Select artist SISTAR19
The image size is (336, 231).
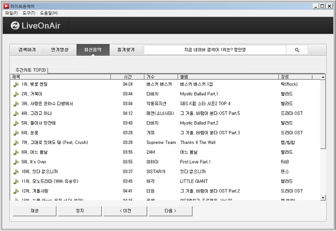(x=156, y=172)
